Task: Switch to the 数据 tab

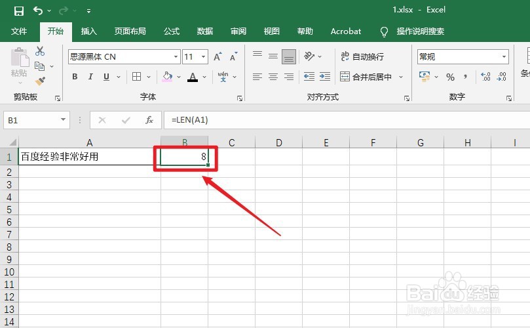Action: (205, 31)
